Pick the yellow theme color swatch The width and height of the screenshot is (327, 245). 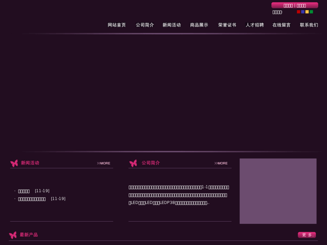pyautogui.click(x=307, y=12)
